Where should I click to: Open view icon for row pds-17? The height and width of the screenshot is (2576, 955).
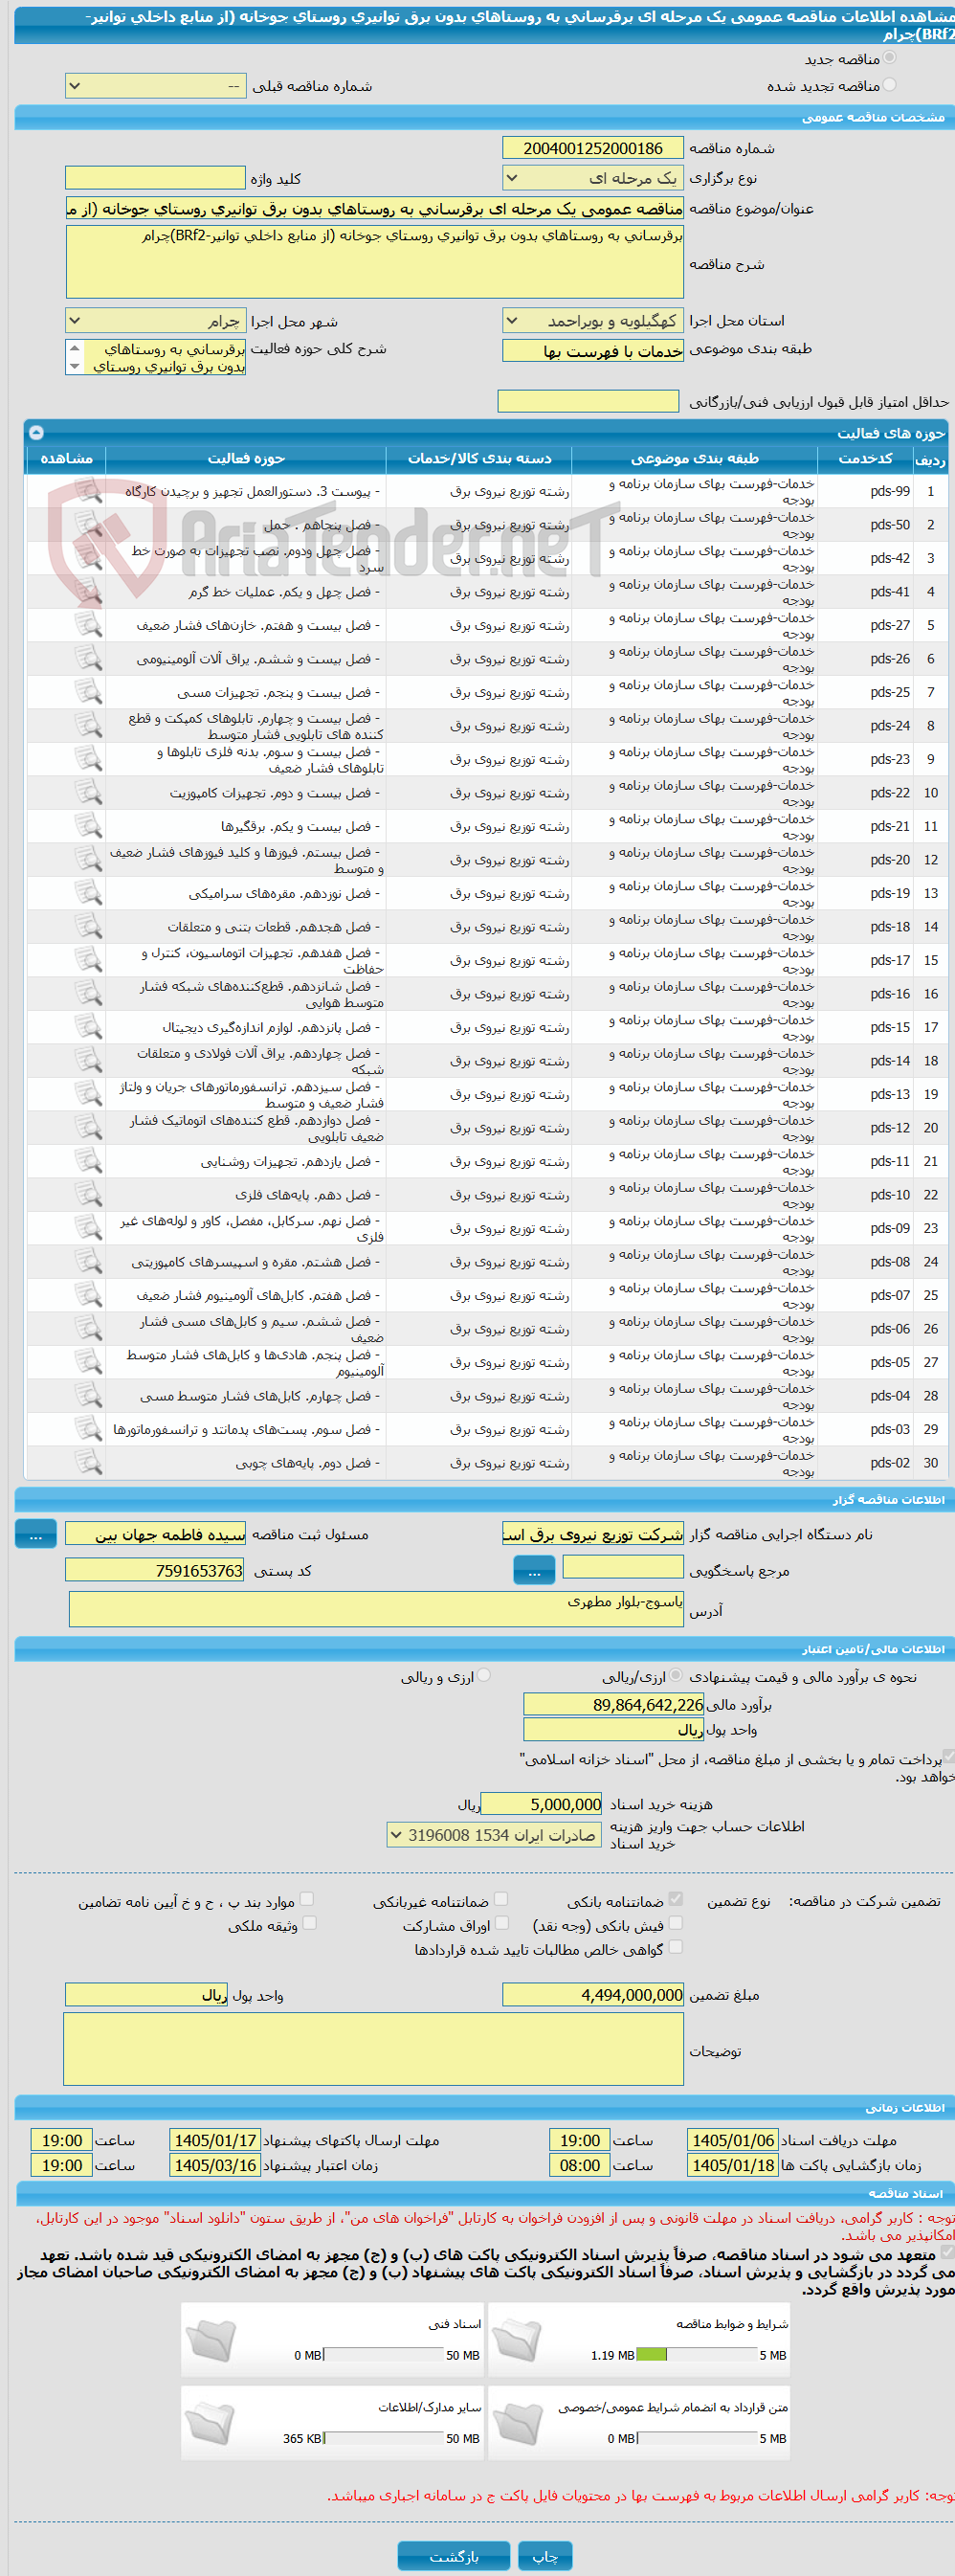(x=88, y=960)
